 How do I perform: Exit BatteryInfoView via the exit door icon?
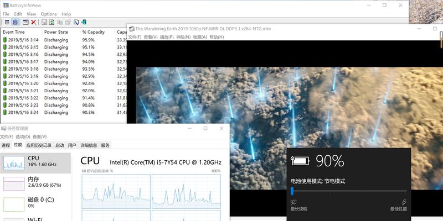(x=84, y=22)
